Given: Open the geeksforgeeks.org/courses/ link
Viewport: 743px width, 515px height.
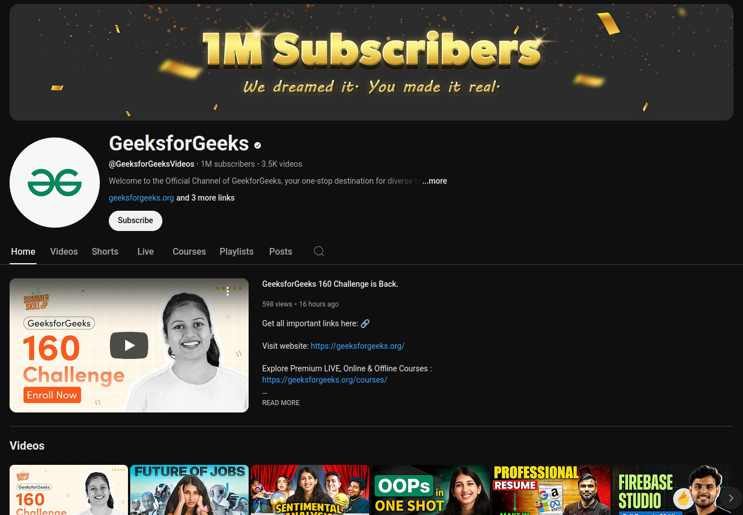Looking at the screenshot, I should (325, 380).
